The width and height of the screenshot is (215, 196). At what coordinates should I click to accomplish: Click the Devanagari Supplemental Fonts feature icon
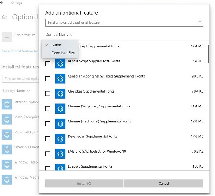coord(60,139)
